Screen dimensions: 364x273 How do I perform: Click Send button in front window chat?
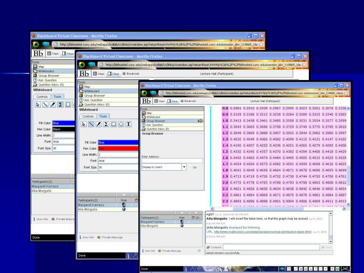[326, 247]
